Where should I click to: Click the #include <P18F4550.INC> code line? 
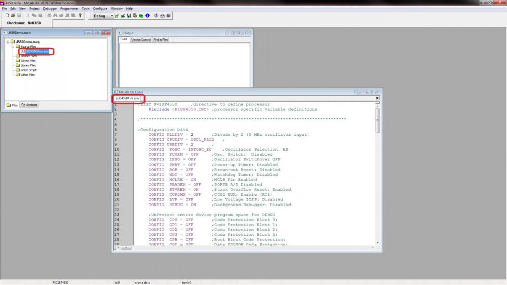point(233,109)
